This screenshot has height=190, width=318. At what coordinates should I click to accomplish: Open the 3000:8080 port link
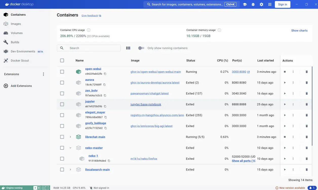click(241, 72)
